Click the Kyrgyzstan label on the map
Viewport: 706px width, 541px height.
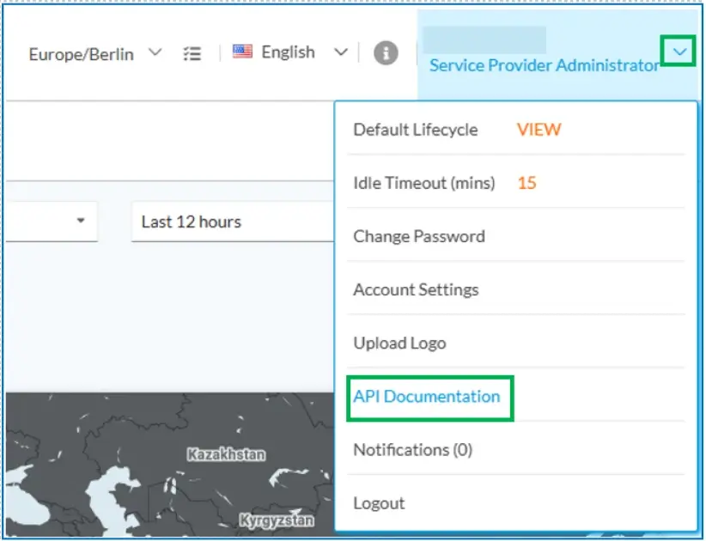tap(276, 520)
